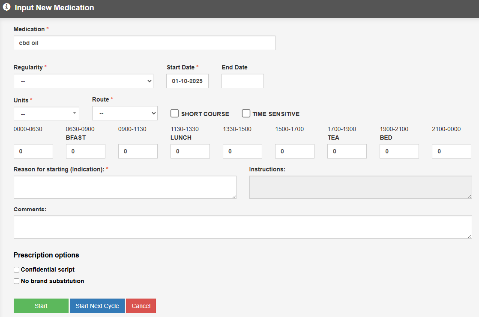Select the Start Date field
This screenshot has width=479, height=317.
coord(187,81)
